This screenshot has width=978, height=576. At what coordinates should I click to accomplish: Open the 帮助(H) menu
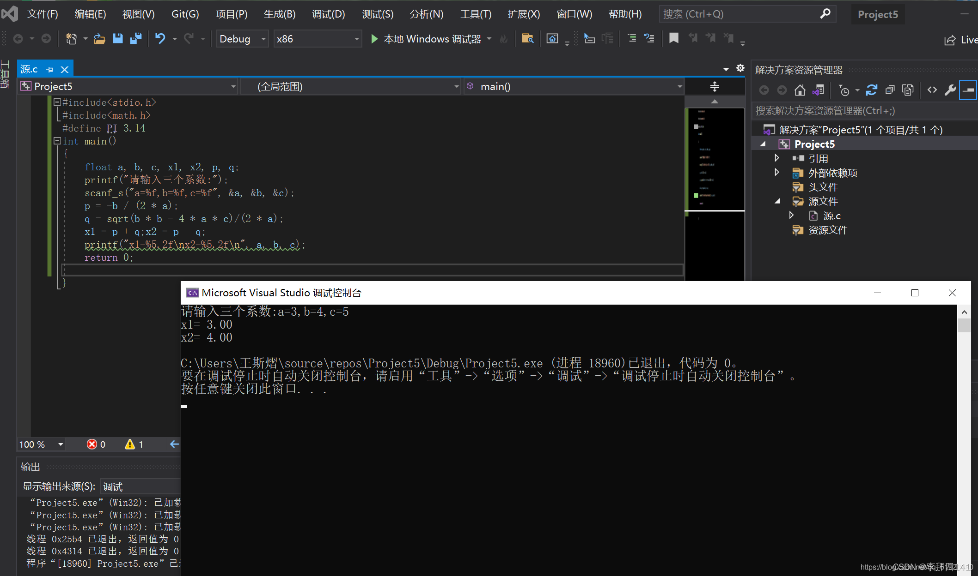pyautogui.click(x=625, y=14)
